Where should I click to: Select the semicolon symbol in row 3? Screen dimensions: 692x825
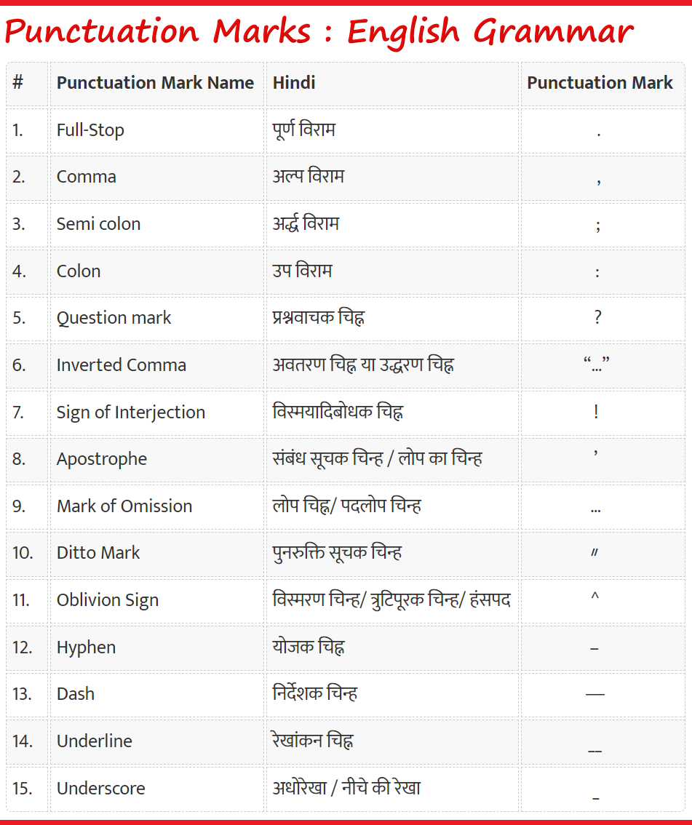pos(597,225)
